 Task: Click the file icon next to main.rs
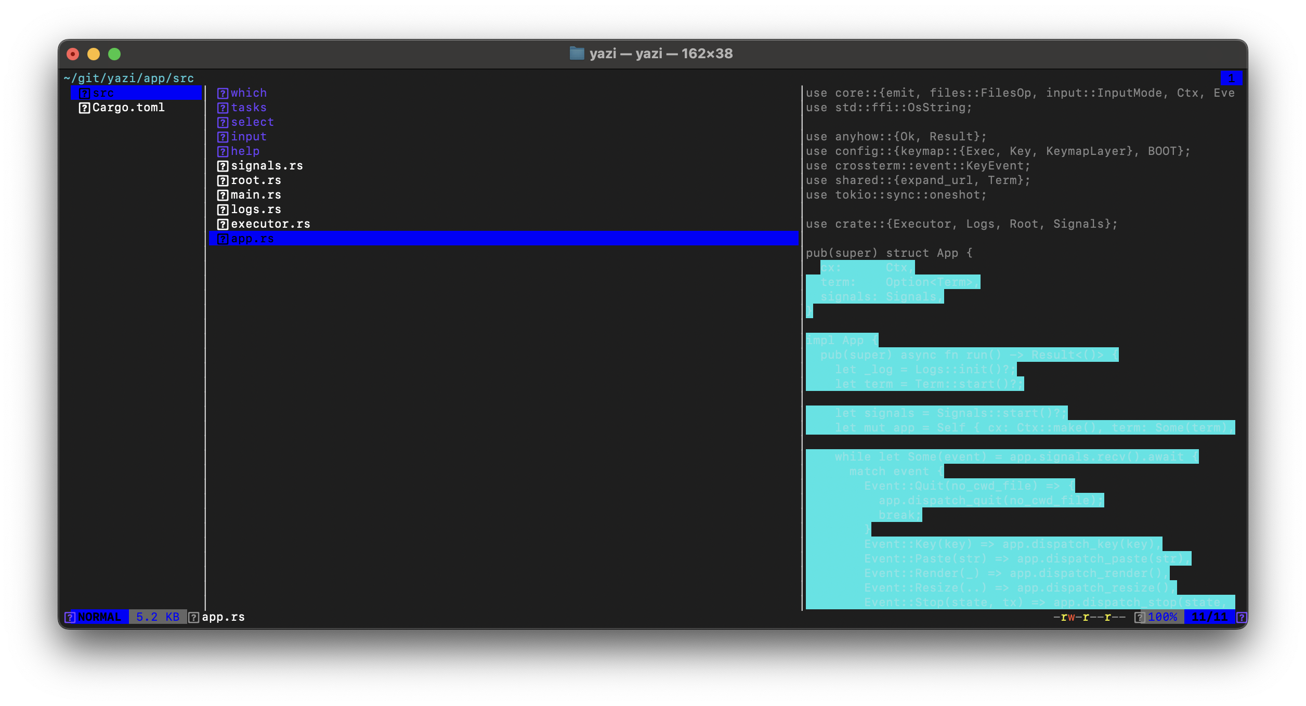pos(223,194)
